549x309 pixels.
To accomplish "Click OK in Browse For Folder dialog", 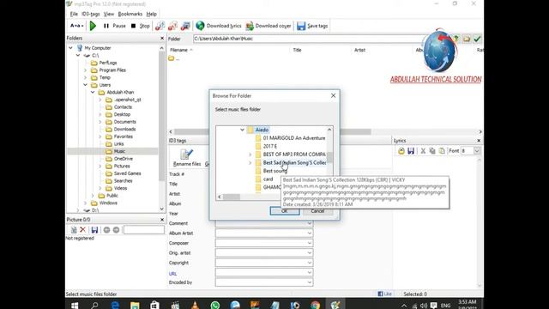I will tap(285, 211).
